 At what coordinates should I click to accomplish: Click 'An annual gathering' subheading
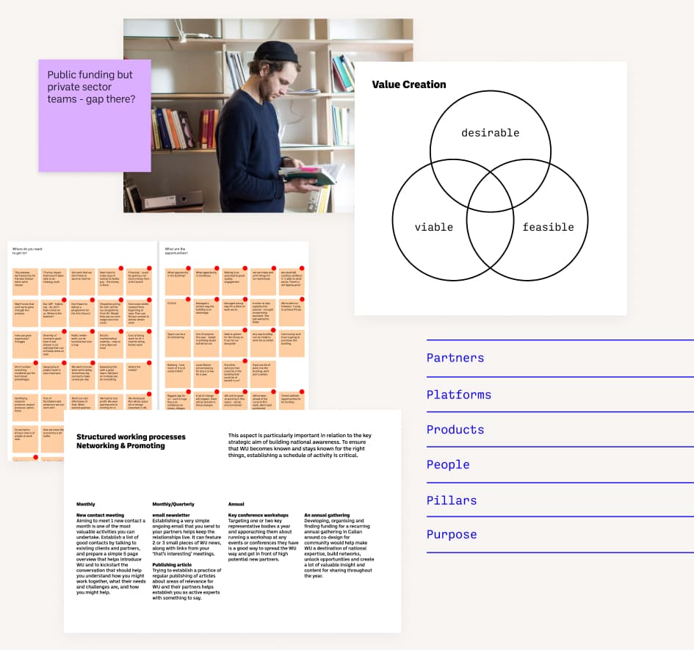tap(327, 515)
